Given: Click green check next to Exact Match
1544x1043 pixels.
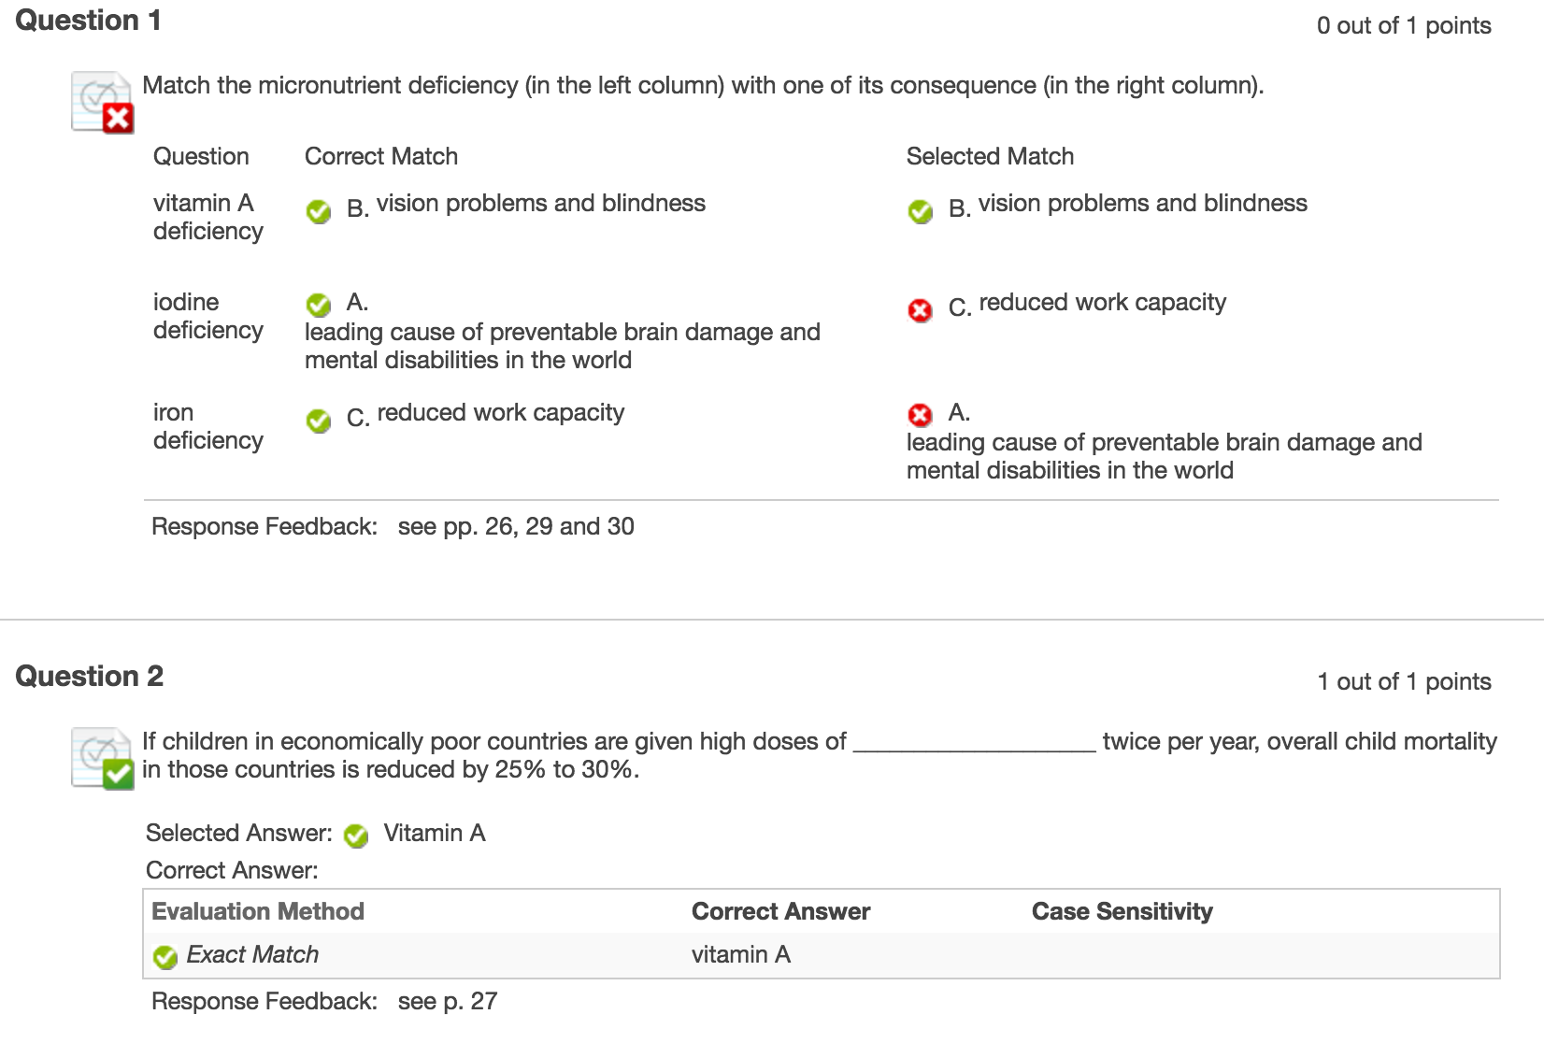Looking at the screenshot, I should coord(165,957).
